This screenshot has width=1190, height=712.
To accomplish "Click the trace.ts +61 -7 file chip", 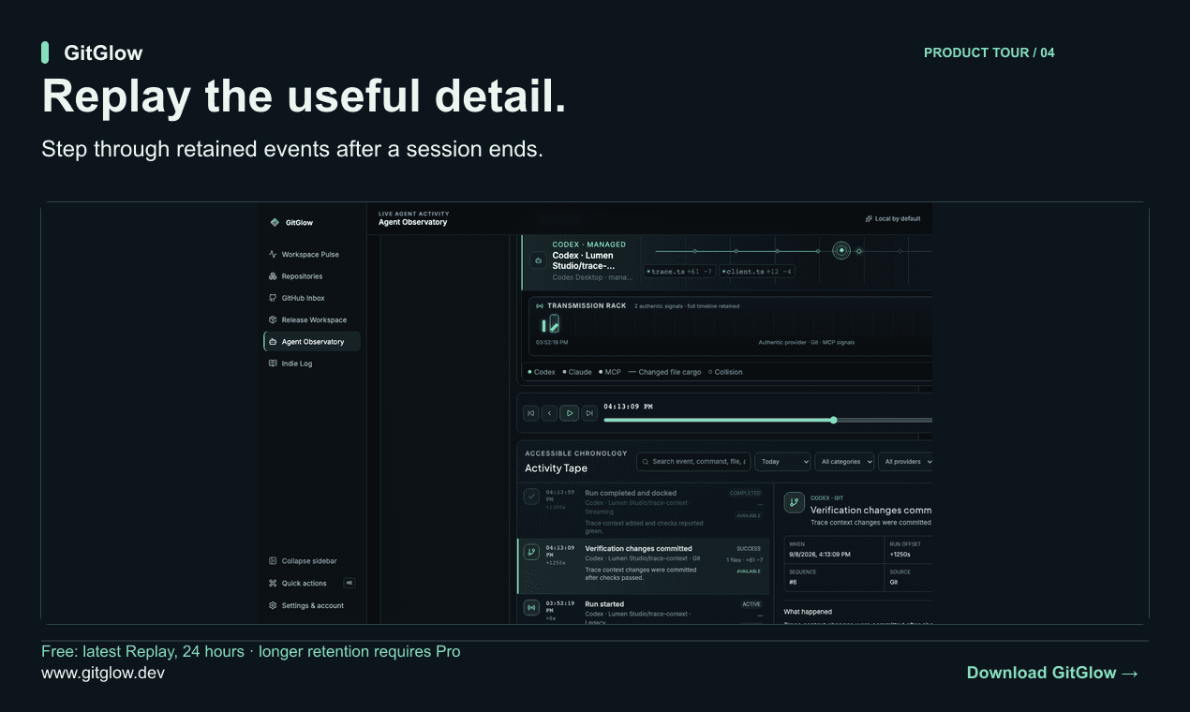I will 679,272.
